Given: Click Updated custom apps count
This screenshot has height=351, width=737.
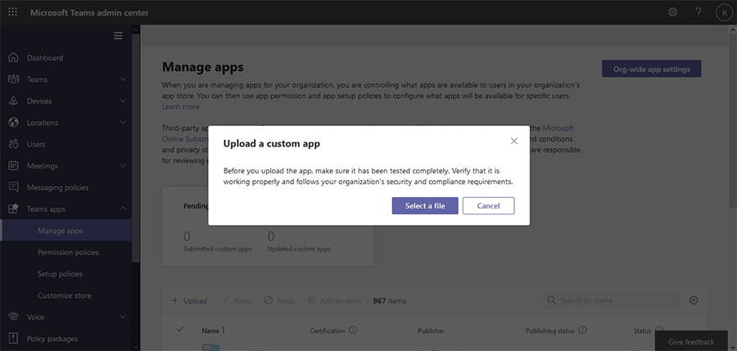Looking at the screenshot, I should coord(271,236).
